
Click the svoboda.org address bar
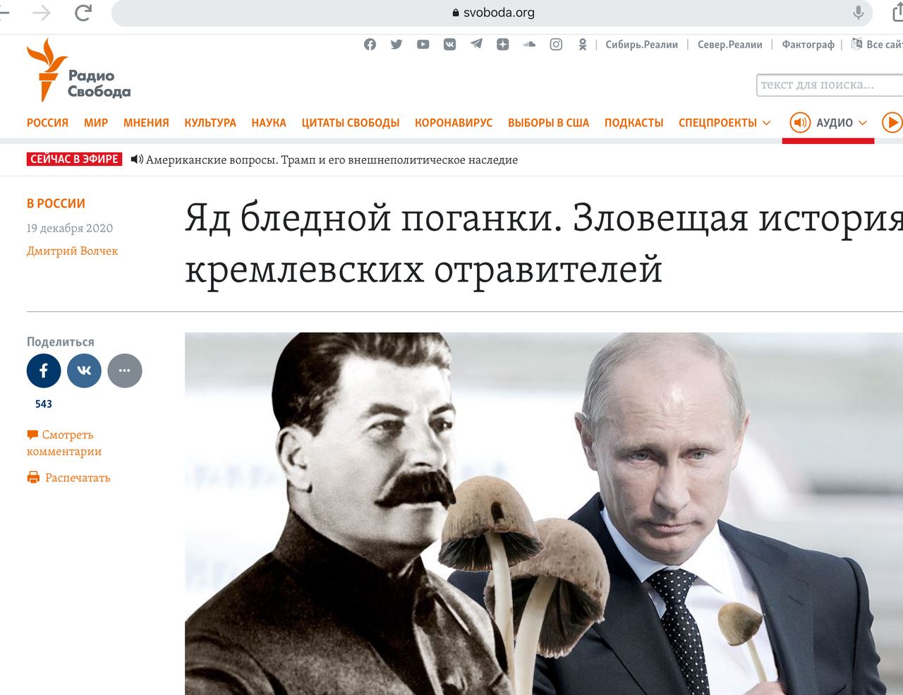[x=492, y=13]
